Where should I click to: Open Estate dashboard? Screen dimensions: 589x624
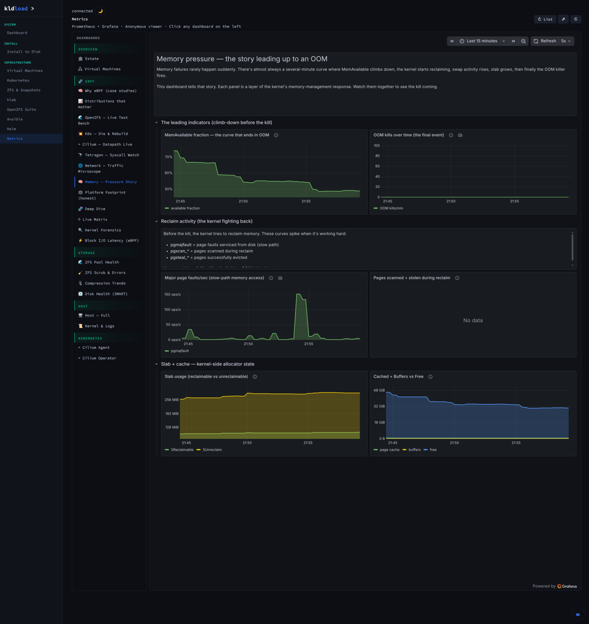109,59
